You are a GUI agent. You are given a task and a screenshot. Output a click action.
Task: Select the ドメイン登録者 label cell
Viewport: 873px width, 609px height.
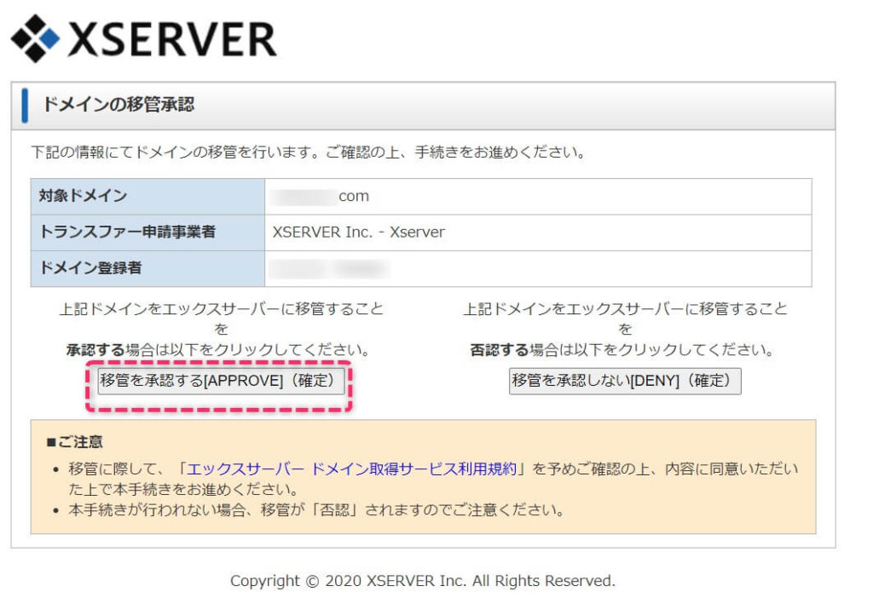pyautogui.click(x=147, y=268)
